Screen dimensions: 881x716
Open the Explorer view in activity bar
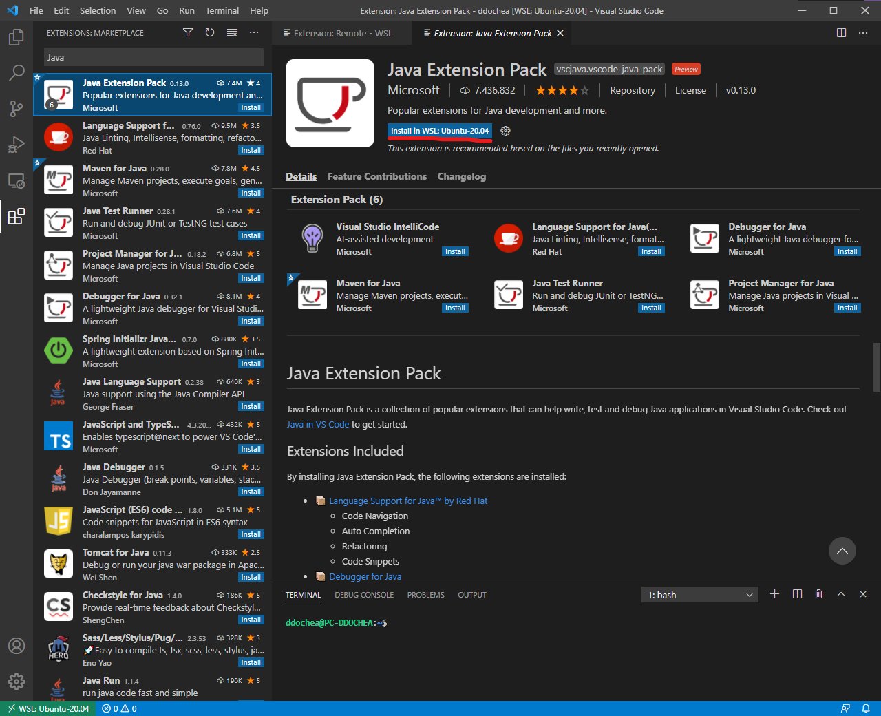click(17, 36)
